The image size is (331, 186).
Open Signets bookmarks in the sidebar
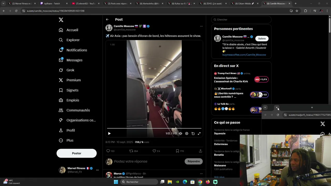(x=69, y=90)
